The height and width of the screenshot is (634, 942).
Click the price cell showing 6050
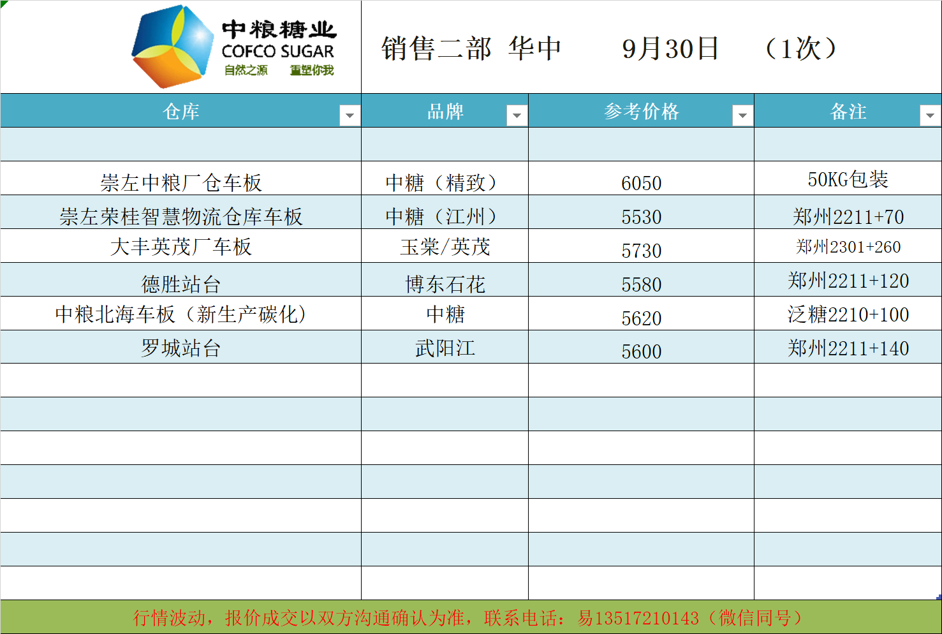coord(641,183)
